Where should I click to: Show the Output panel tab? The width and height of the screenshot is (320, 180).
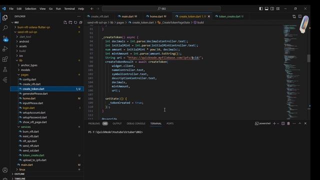tap(117, 123)
